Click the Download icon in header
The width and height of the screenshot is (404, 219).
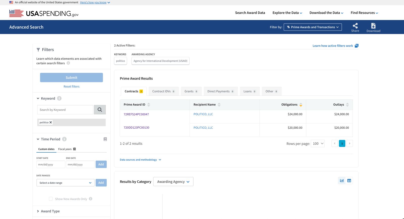click(x=373, y=26)
